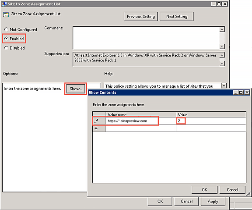252x210 pixels.
Task: Select the Disabled radio button
Action: 6,48
